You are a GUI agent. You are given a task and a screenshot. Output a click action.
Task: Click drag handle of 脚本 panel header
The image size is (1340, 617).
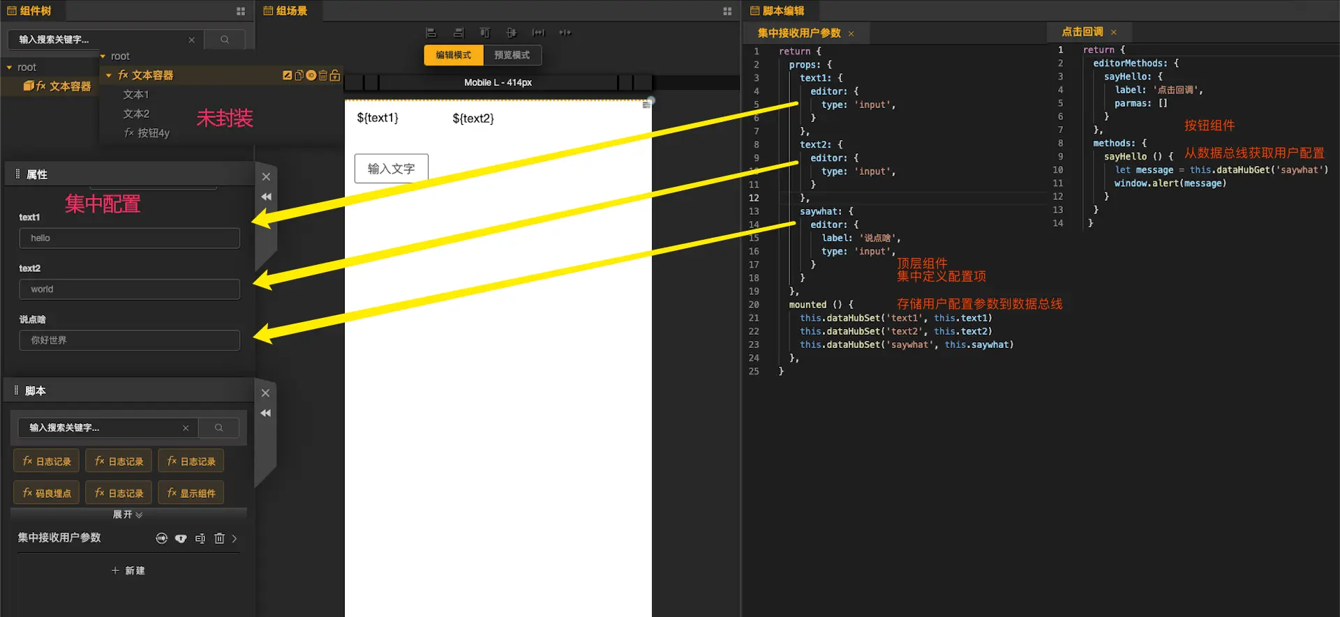(17, 390)
